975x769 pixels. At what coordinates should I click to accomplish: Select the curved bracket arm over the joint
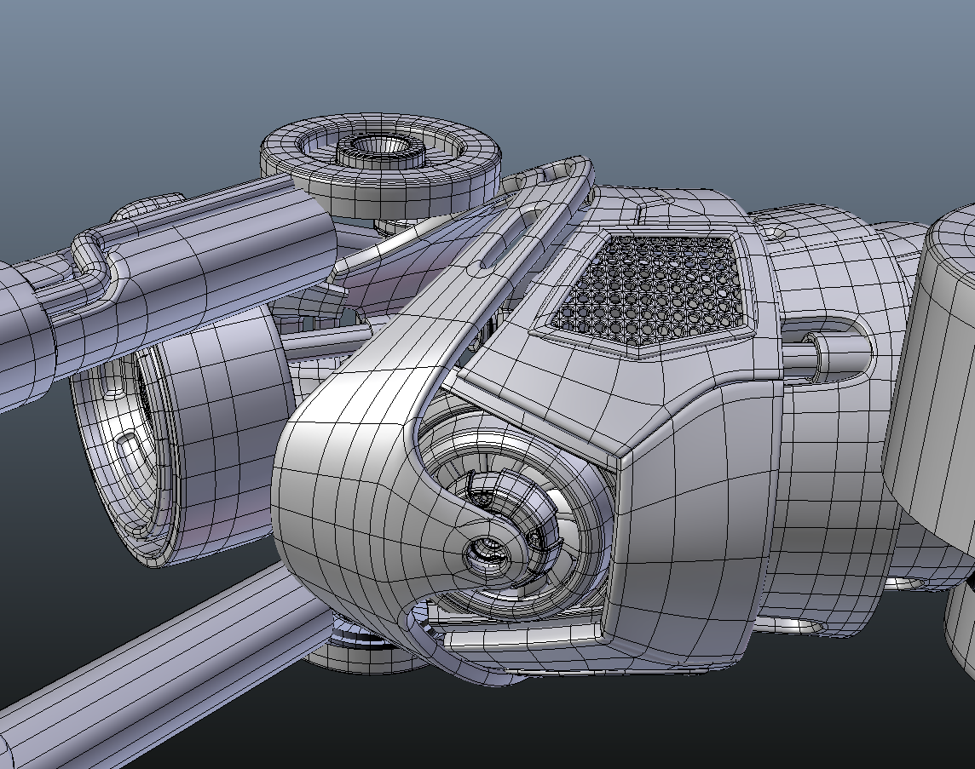pos(358,477)
